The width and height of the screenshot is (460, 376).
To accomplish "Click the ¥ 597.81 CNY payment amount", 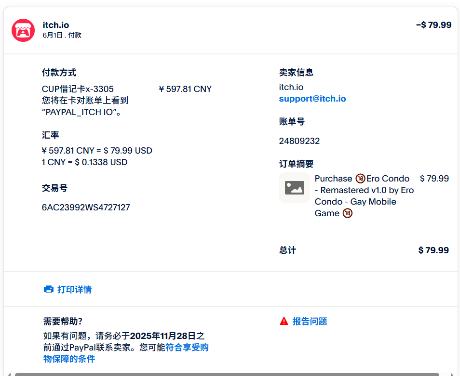I will tap(185, 89).
